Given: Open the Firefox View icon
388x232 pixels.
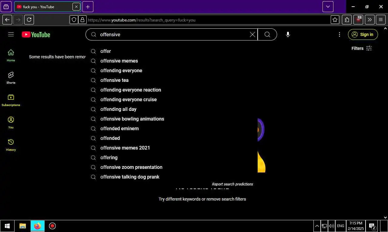Looking at the screenshot, I should click(6, 7).
